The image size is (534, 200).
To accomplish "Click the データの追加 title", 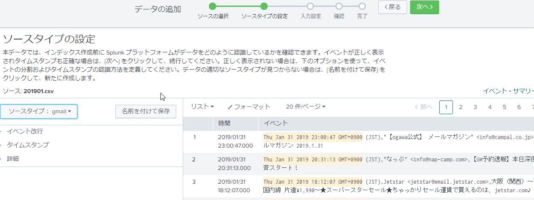I will coord(157,9).
